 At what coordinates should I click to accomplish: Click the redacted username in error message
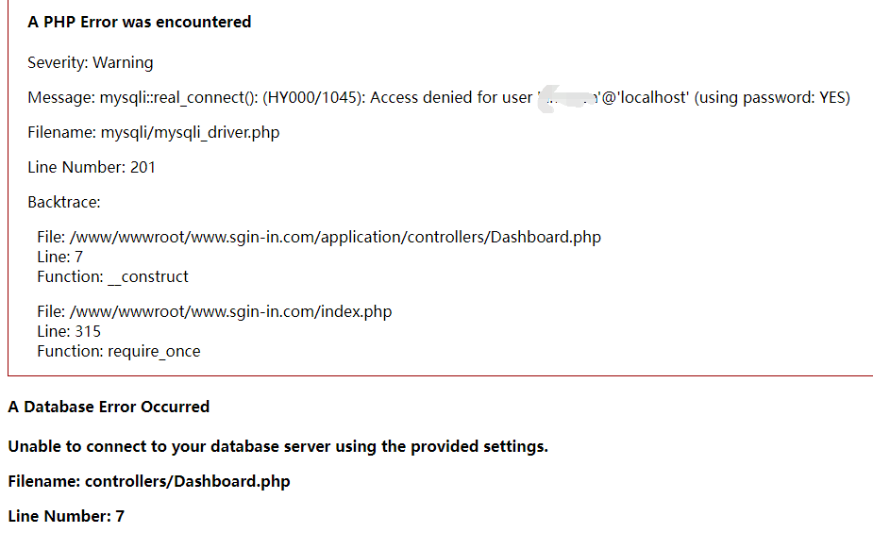(568, 98)
